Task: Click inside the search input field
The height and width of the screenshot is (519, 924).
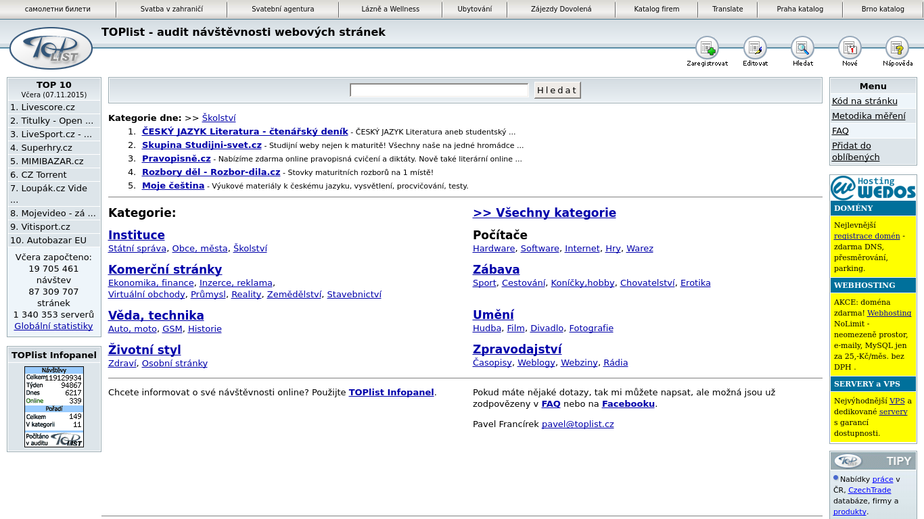Action: point(439,89)
